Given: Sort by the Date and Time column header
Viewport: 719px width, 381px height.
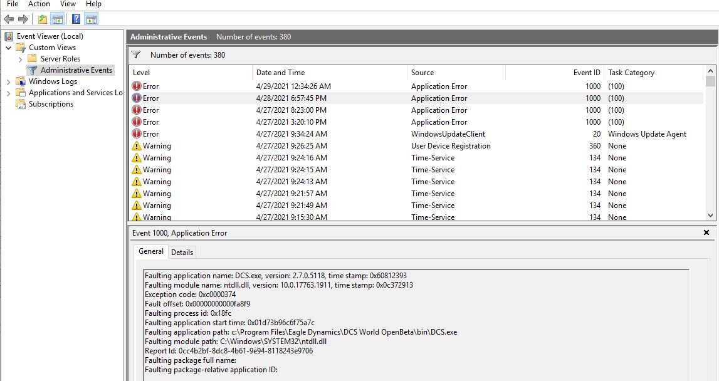Looking at the screenshot, I should click(330, 73).
